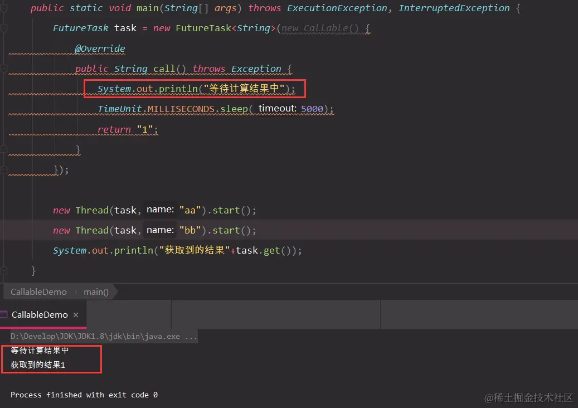Click the console output line 获取到的结果1
Screen dimensions: 578x408
[37, 365]
